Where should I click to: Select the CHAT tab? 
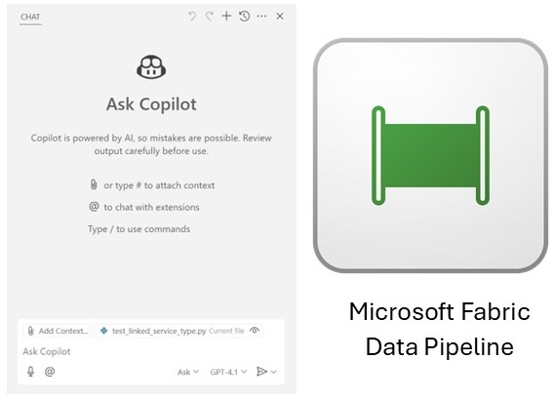(30, 17)
